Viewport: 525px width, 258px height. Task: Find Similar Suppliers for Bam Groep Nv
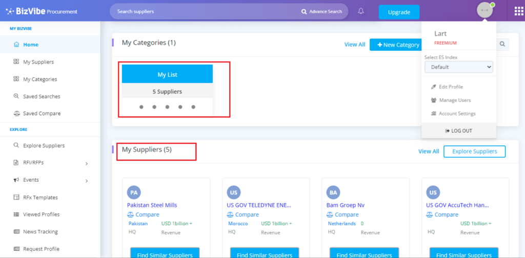[x=365, y=253]
